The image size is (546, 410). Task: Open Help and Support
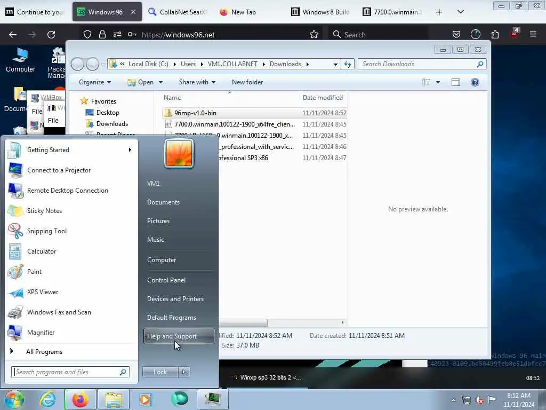tap(179, 336)
